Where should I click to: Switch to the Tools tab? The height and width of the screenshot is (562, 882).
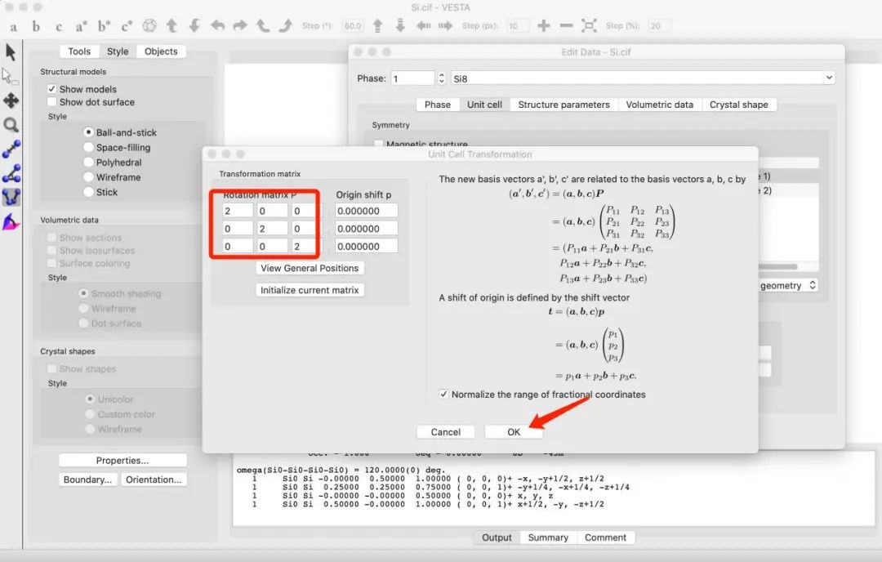(79, 51)
